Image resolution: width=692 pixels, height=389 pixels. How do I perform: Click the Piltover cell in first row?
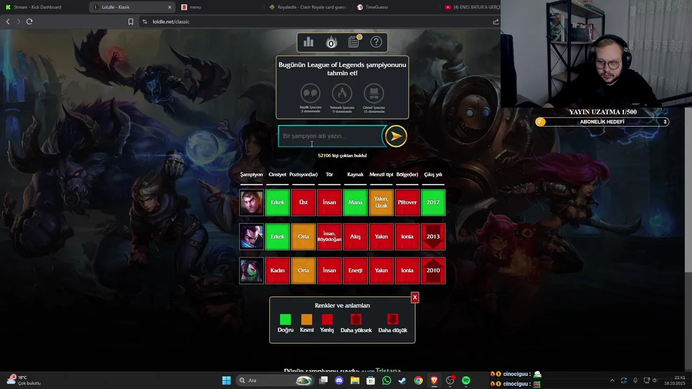407,203
